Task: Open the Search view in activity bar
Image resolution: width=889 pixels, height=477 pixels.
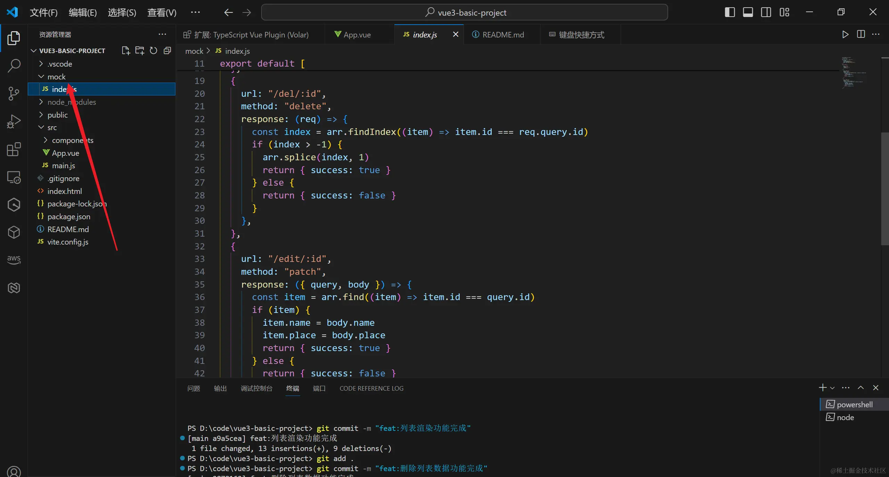Action: pos(14,65)
